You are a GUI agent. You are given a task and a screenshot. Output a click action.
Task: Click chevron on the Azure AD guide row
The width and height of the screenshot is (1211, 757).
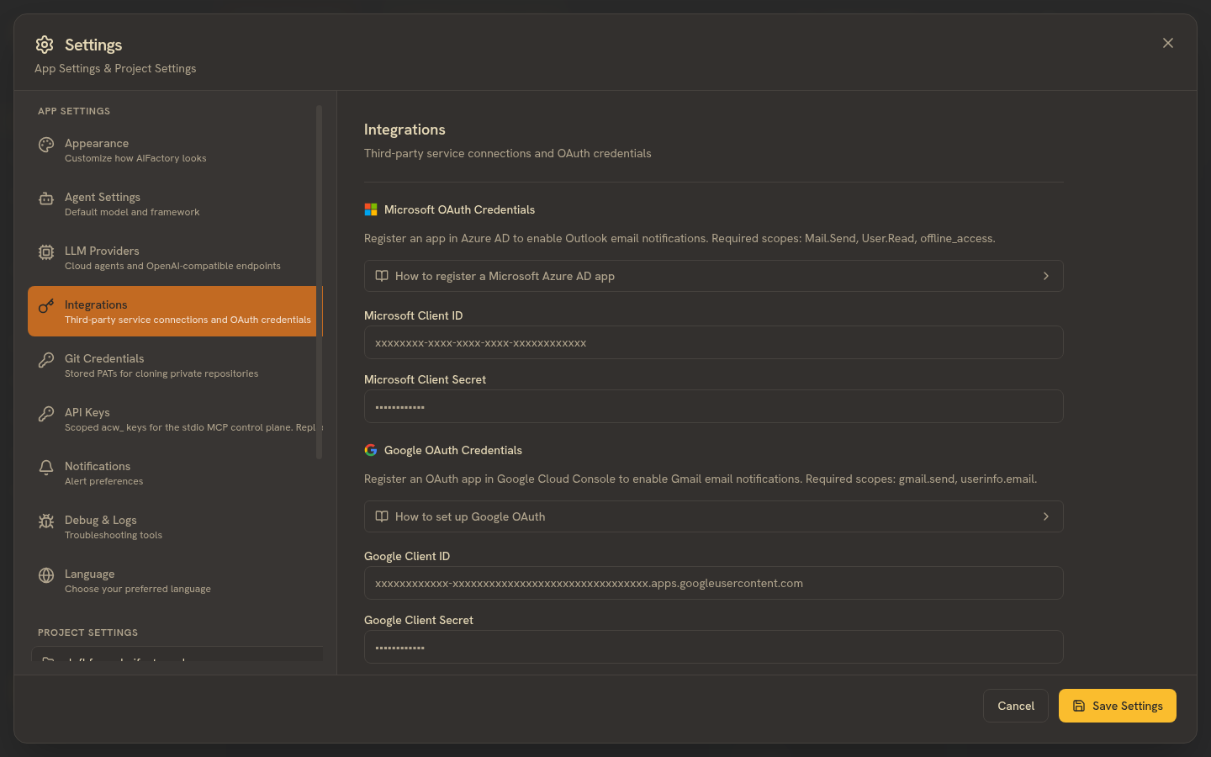coord(1046,276)
